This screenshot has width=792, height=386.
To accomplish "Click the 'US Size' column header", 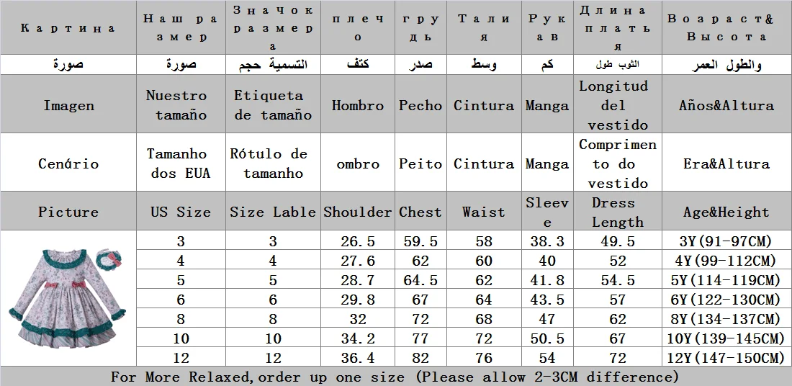I will pyautogui.click(x=181, y=211).
